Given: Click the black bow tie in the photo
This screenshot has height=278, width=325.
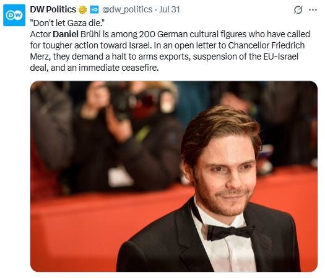Looking at the screenshot, I should click(x=230, y=232).
